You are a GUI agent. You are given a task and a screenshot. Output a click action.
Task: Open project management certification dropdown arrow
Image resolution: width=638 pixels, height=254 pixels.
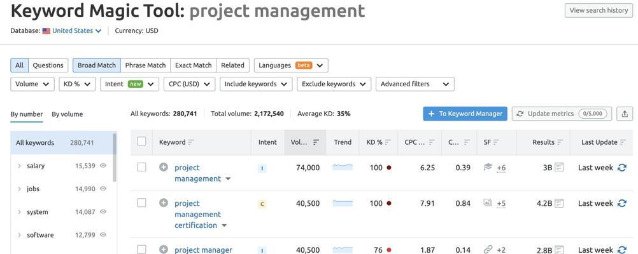tap(223, 225)
